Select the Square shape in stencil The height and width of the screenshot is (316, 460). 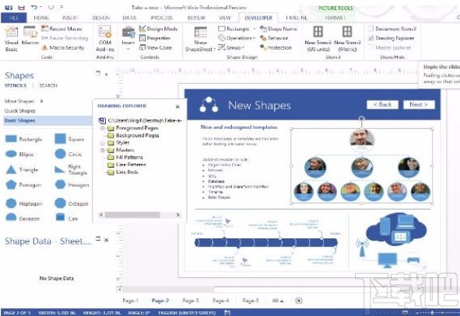pyautogui.click(x=69, y=139)
